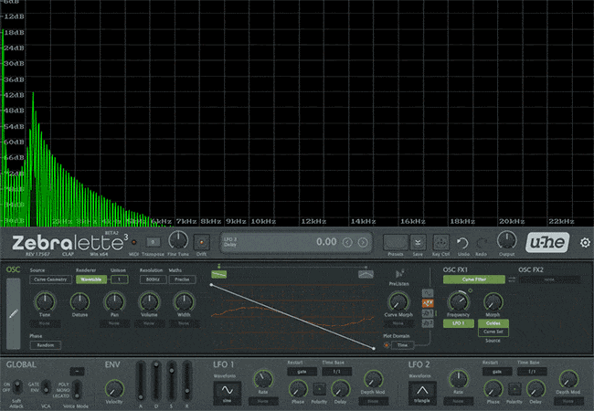Toggle the LFO 1 Polarity button
The width and height of the screenshot is (594, 411).
click(x=319, y=389)
